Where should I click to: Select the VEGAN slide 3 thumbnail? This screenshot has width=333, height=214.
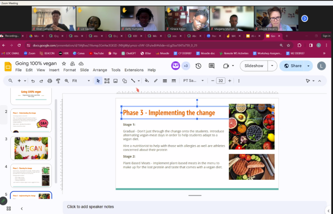[31, 148]
